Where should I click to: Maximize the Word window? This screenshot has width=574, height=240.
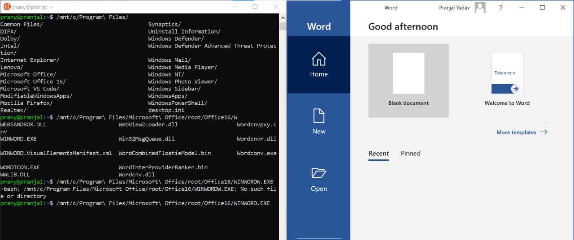[x=542, y=8]
